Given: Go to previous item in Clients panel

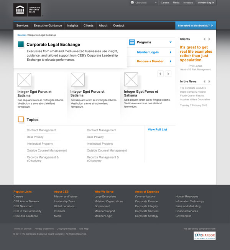Looking at the screenshot, I should click(204, 39).
